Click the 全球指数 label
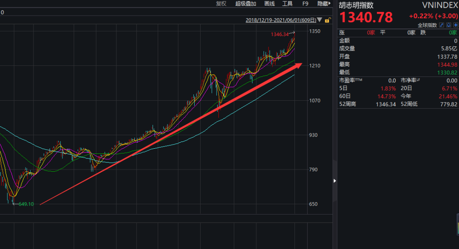Image resolution: width=459 pixels, height=249 pixels. tap(427, 25)
